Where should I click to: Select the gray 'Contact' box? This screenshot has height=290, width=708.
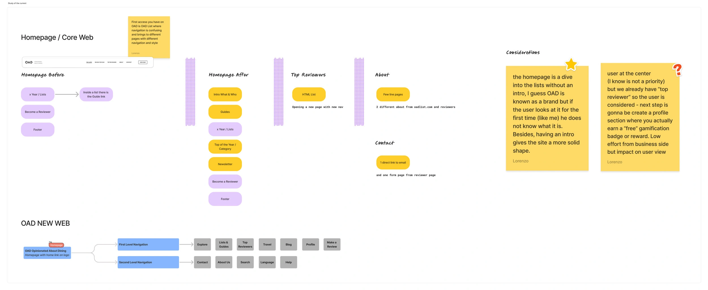(202, 262)
